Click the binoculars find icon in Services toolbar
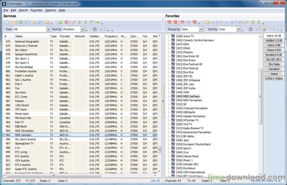287x185 pixels. [95, 29]
